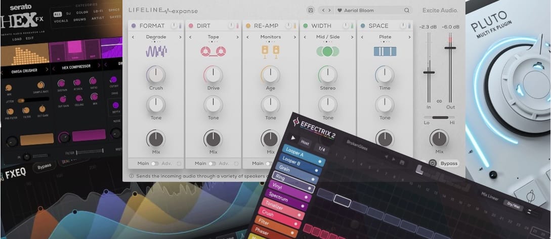This screenshot has width=551, height=239.
Task: Toggle the SPACE module power dot
Action: pos(363,26)
